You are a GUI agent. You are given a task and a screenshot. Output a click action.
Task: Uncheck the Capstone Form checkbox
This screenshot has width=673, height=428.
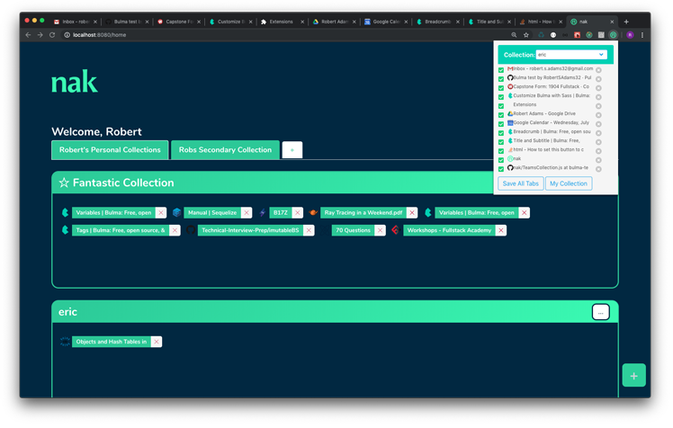[x=501, y=88]
